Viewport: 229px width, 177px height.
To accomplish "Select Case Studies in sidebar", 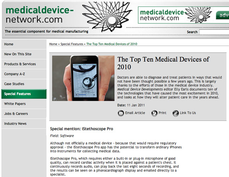I will [x=24, y=84].
